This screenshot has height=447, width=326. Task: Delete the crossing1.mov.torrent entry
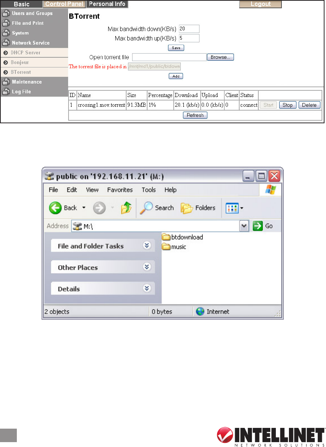click(309, 105)
